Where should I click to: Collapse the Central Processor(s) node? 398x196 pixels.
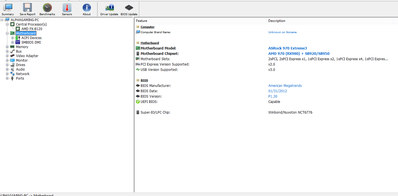coord(7,24)
